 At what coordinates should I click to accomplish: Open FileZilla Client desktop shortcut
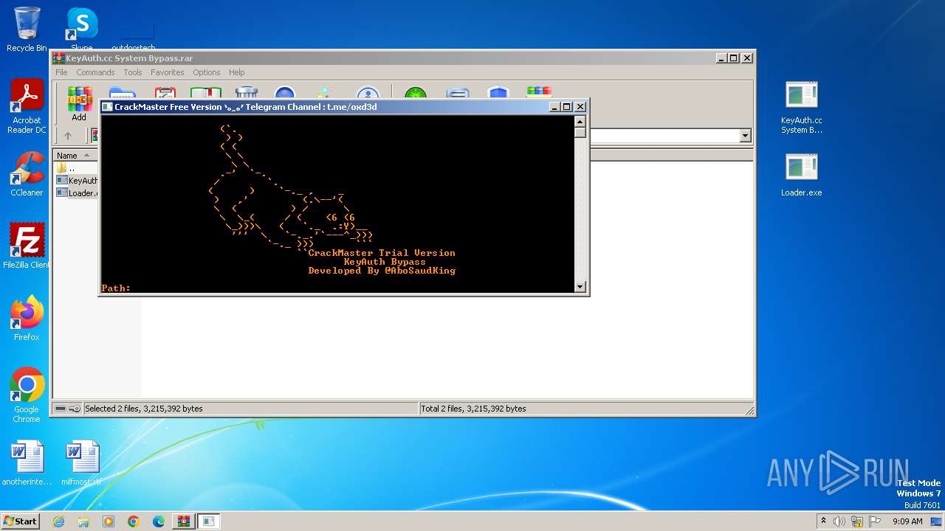[27, 246]
